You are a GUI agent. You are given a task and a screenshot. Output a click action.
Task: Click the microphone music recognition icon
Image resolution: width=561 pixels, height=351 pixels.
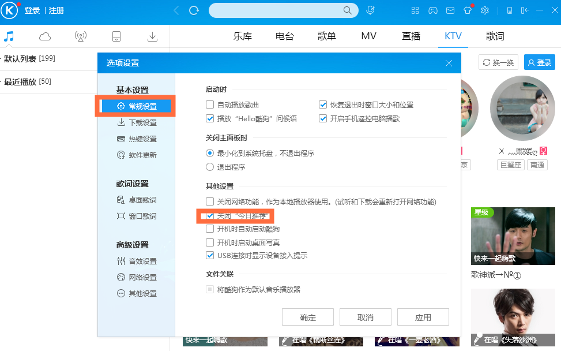click(370, 10)
